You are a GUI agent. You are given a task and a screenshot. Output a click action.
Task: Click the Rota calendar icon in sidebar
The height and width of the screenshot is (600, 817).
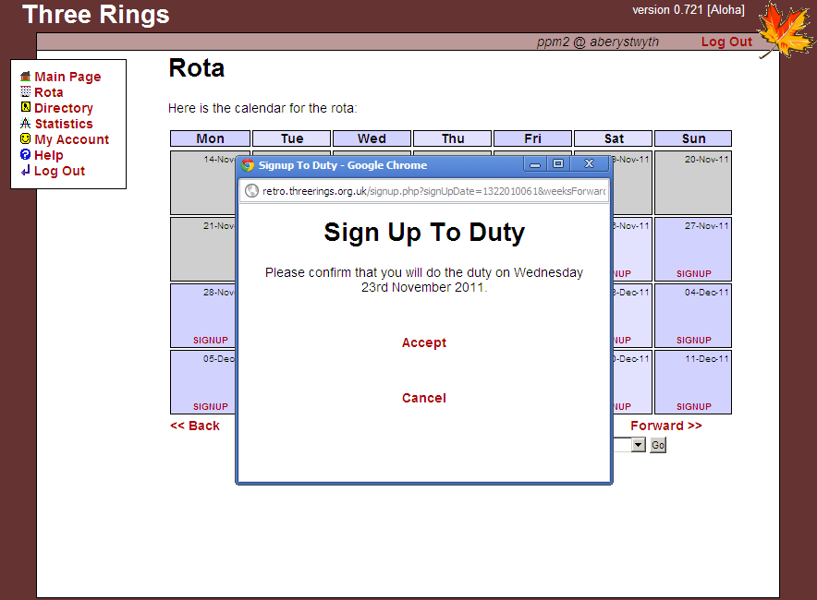[26, 92]
